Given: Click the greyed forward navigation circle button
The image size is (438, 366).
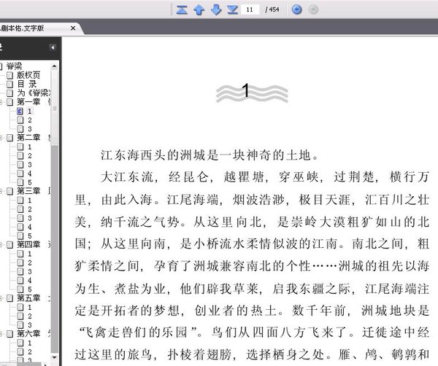Looking at the screenshot, I should tap(313, 9).
